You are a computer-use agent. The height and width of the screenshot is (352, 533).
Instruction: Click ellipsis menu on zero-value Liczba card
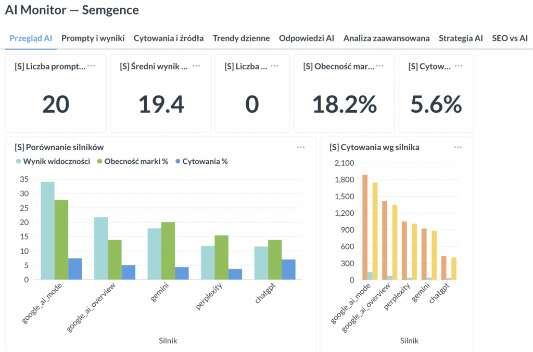pos(274,66)
